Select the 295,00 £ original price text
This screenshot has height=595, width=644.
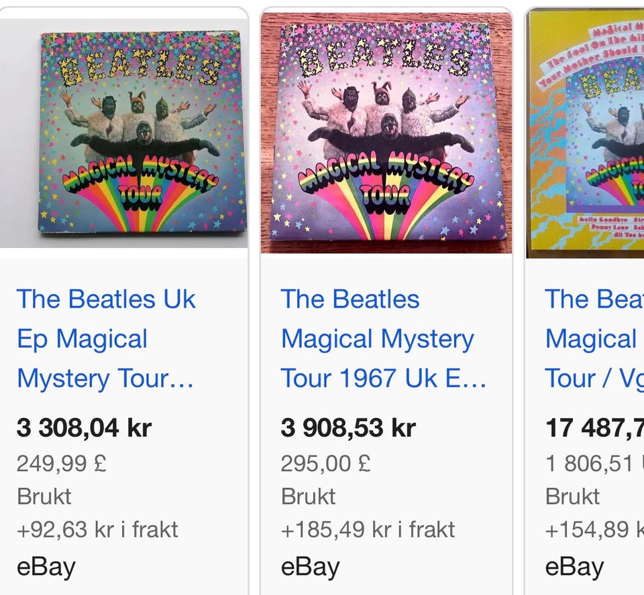(x=326, y=463)
